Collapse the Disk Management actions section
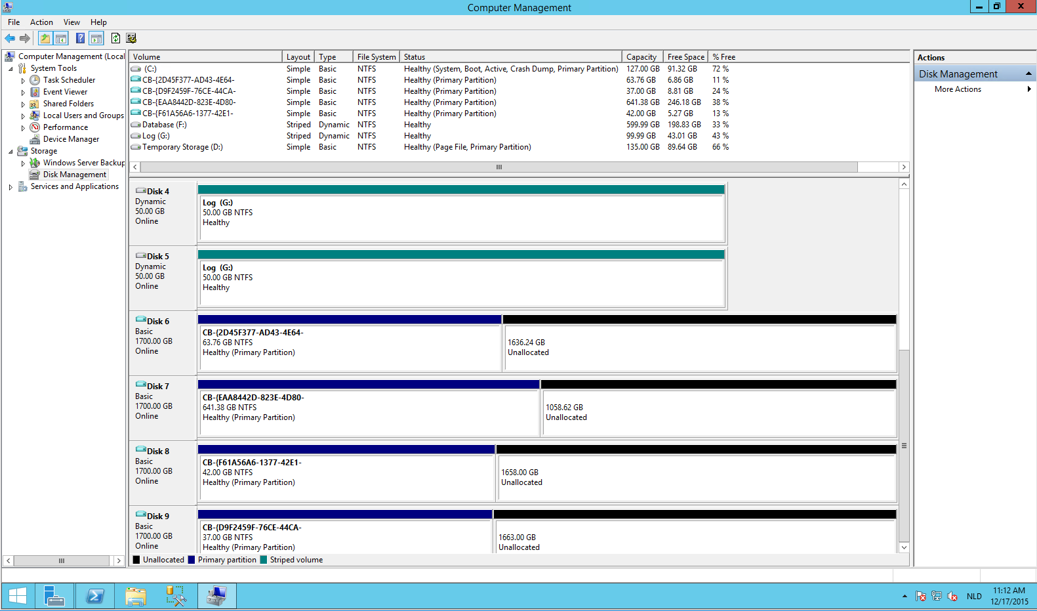 pos(1028,74)
